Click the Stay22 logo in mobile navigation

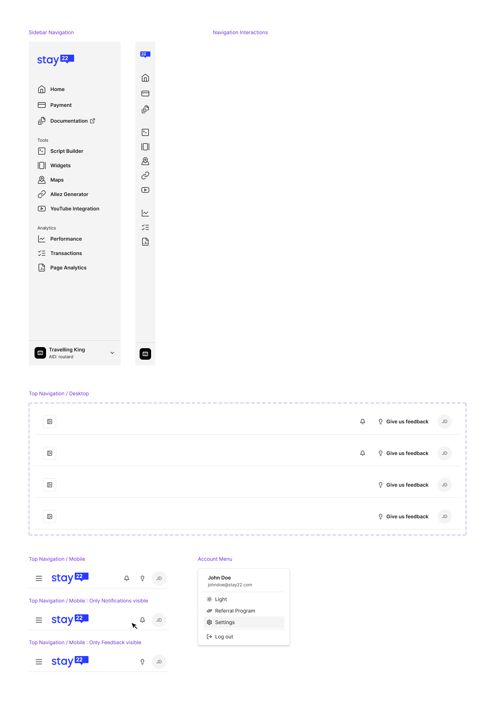70,578
